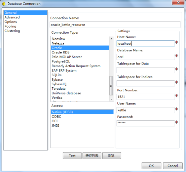The width and height of the screenshot is (186, 172).
Task: Click the connection type scrollbar thumb
Action: click(111, 86)
